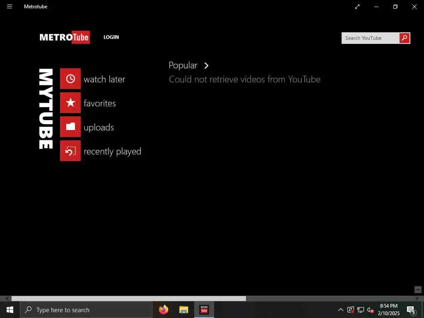The image size is (424, 318).
Task: Select the recently played label
Action: click(112, 152)
